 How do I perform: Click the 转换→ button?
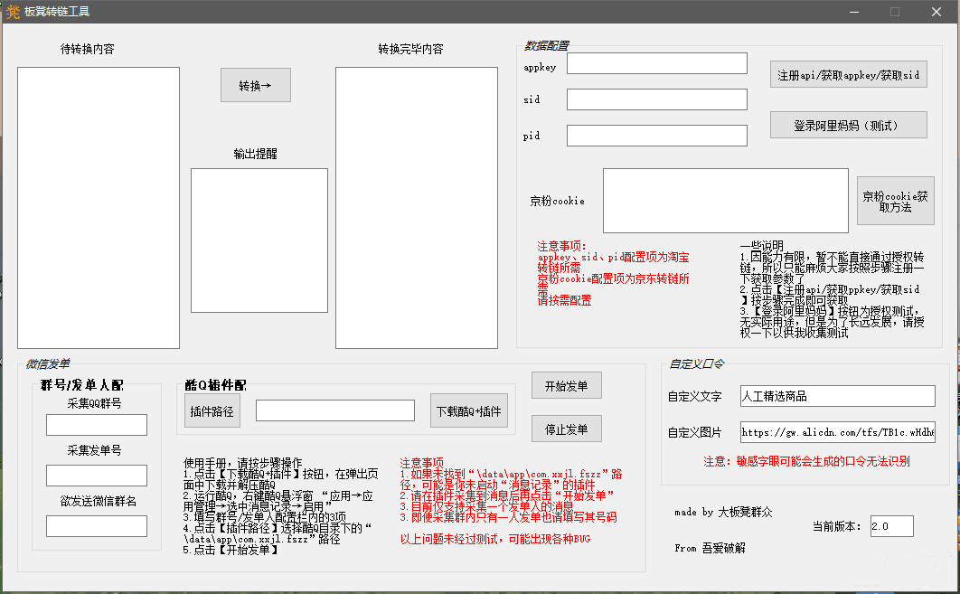pos(256,85)
